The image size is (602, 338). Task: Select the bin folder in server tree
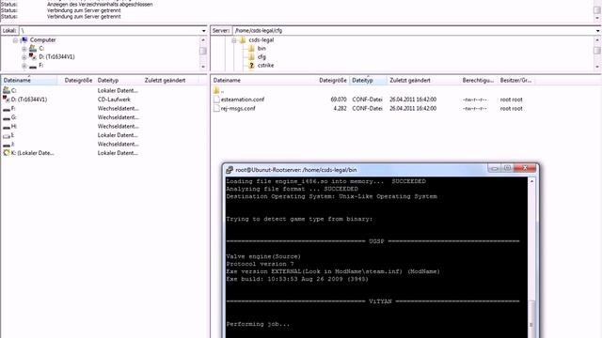point(261,48)
